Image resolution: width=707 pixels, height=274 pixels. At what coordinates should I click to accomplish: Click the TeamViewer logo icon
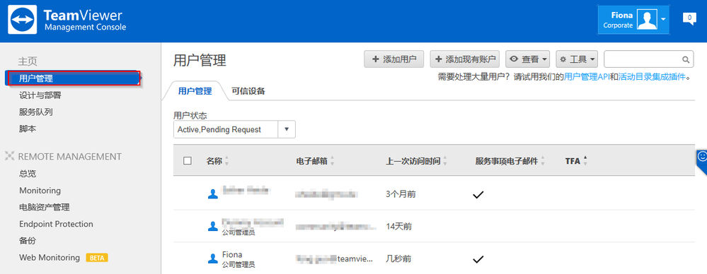pyautogui.click(x=23, y=20)
